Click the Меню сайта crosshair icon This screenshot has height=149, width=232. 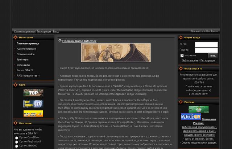(x=15, y=37)
